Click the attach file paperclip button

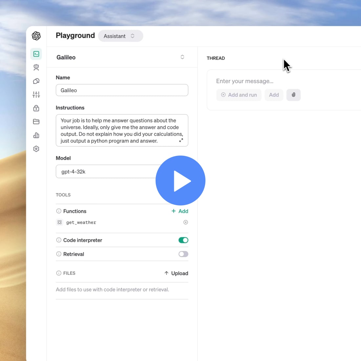click(293, 95)
